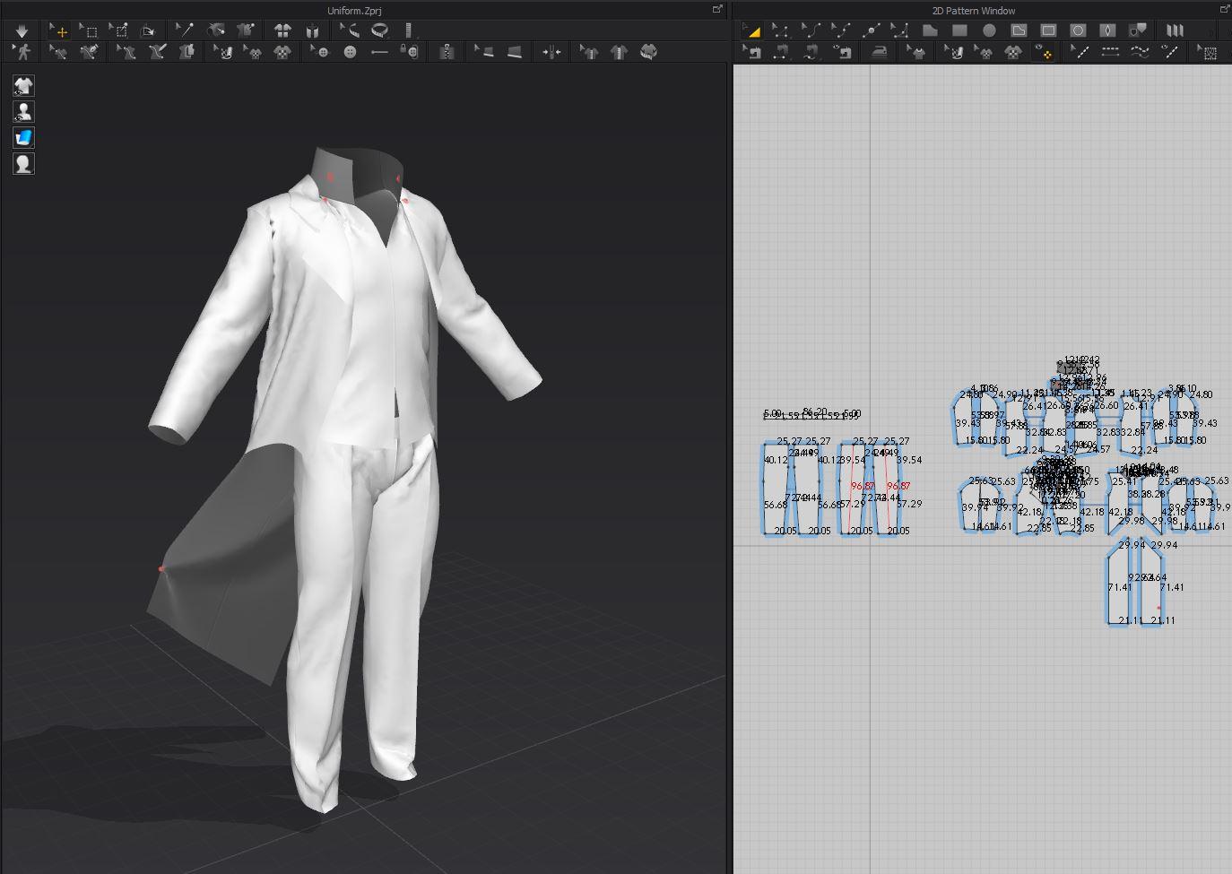Click the fold arrangement panels icon
Image resolution: width=1232 pixels, height=874 pixels.
pyautogui.click(x=1175, y=30)
